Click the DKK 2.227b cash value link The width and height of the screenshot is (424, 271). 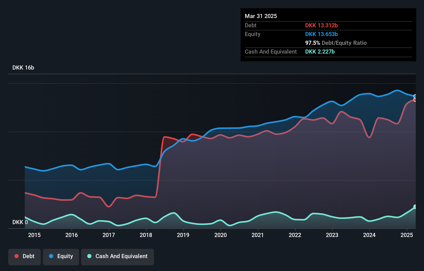[320, 52]
